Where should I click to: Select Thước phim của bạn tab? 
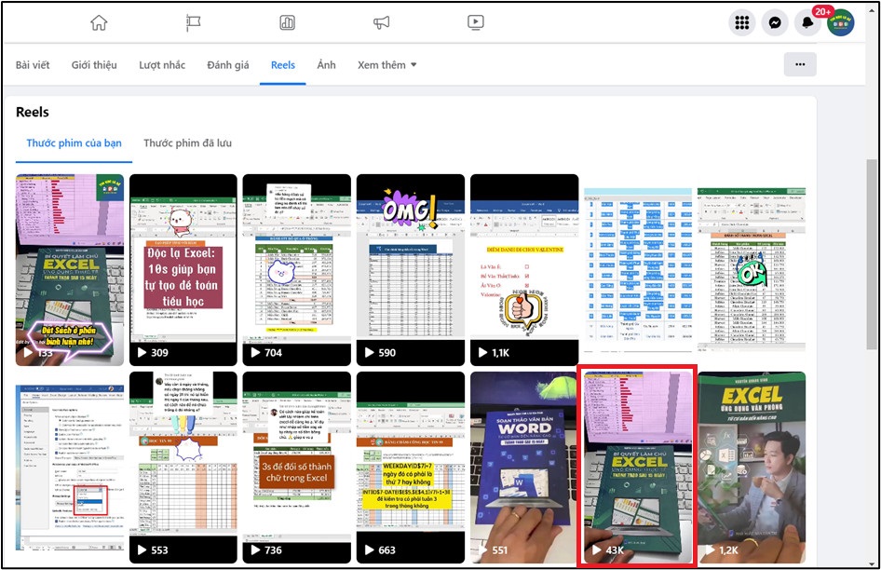pos(75,143)
